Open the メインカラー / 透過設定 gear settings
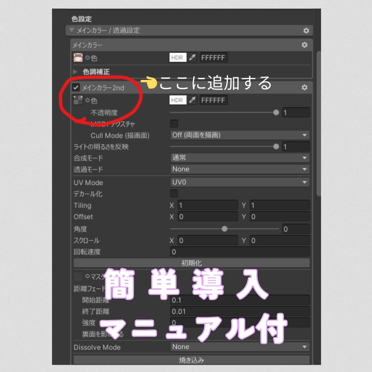The height and width of the screenshot is (372, 372). (306, 31)
